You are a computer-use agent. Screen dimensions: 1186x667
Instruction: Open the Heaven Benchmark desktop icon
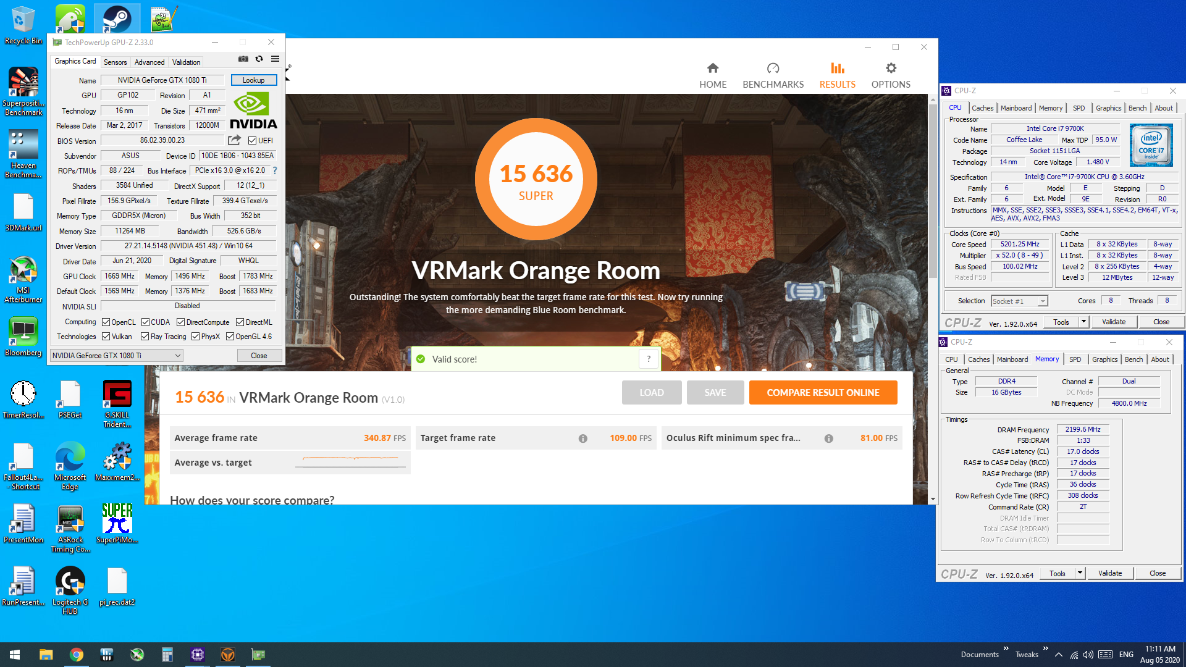[23, 154]
